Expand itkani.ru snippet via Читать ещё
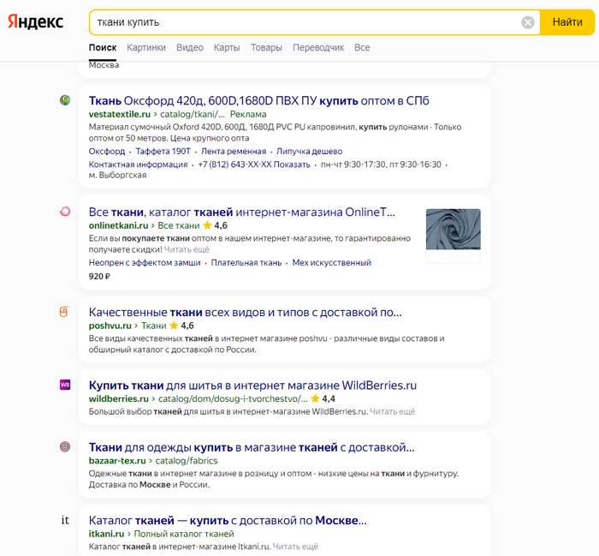This screenshot has height=556, width=599. [x=295, y=547]
